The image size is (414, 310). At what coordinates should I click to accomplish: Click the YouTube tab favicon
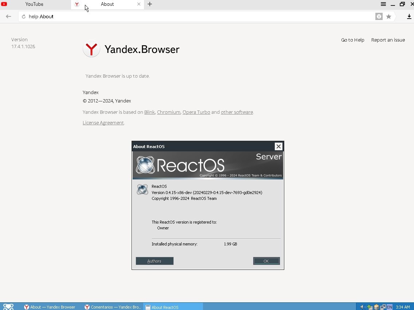[4, 4]
